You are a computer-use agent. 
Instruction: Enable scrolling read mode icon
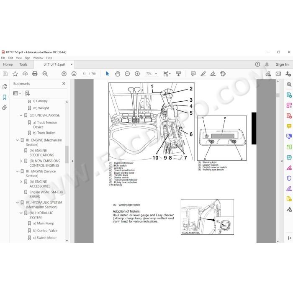click(179, 74)
